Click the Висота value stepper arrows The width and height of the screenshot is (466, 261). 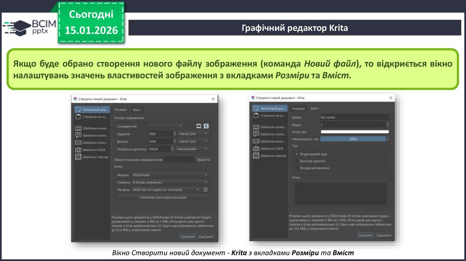pyautogui.click(x=175, y=141)
